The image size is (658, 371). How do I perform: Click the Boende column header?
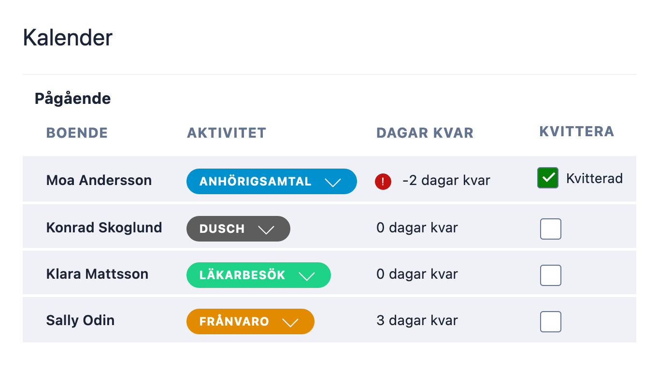[77, 133]
